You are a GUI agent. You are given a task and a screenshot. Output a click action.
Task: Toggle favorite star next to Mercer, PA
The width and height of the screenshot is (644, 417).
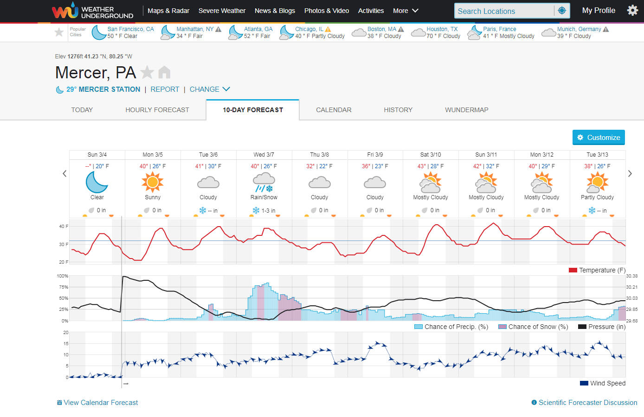pos(147,72)
